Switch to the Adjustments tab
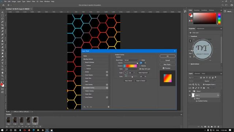The height and width of the screenshot is (132, 234). (x=200, y=29)
